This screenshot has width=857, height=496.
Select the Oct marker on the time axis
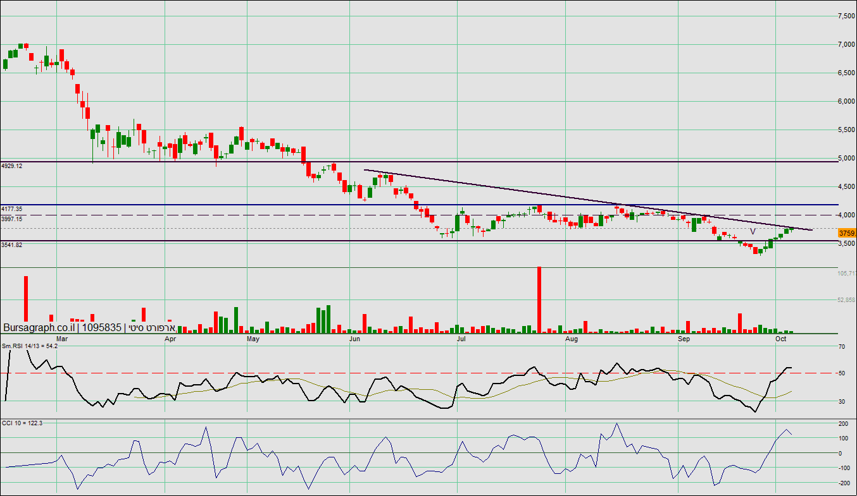(780, 339)
